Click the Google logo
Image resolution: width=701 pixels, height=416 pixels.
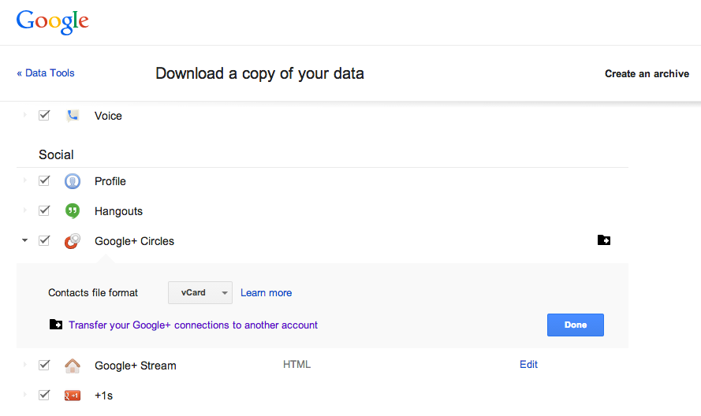tap(52, 21)
